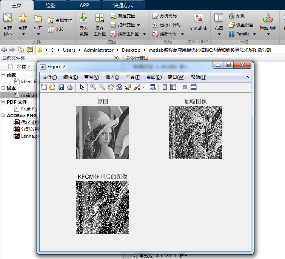Click the Forward navigation arrow
Image resolution: width=285 pixels, height=259 pixels.
12,50
